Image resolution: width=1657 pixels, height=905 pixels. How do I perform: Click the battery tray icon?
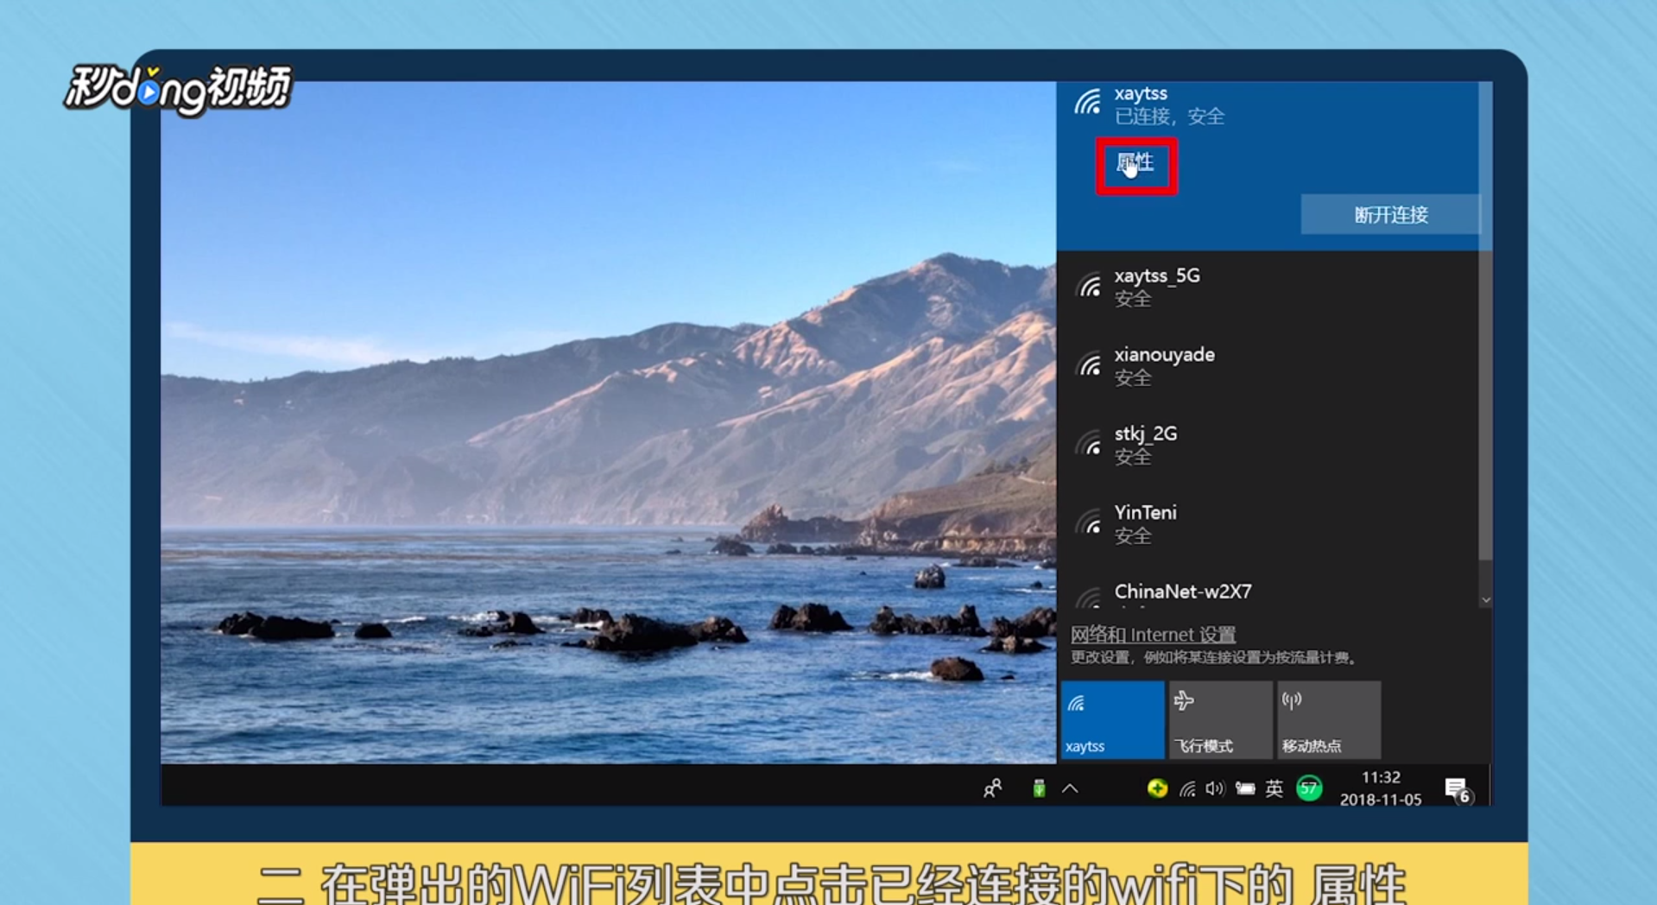(1245, 788)
